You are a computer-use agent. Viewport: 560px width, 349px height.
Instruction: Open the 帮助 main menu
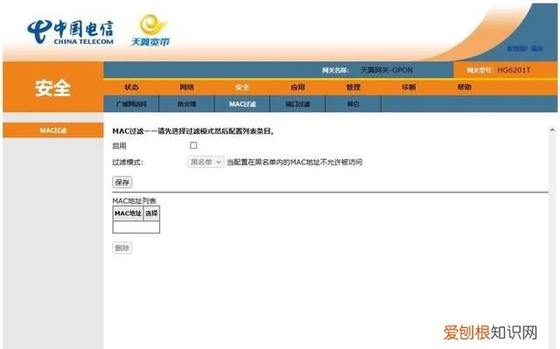click(465, 87)
